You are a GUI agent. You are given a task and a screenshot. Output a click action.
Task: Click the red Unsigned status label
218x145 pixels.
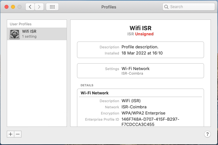click(144, 34)
